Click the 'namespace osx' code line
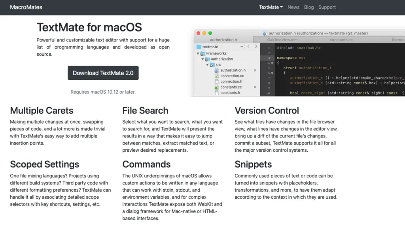The width and height of the screenshot is (405, 228). pos(291,58)
